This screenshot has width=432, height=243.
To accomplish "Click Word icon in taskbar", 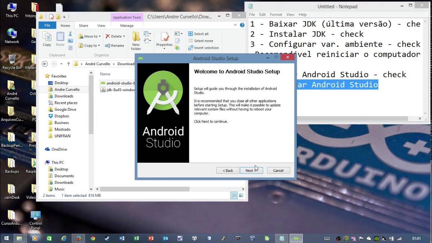I will coord(122,238).
